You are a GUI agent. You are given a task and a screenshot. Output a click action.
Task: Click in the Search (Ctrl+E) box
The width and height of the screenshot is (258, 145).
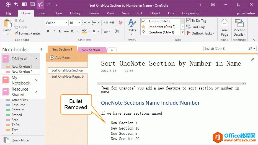pyautogui.click(x=226, y=49)
